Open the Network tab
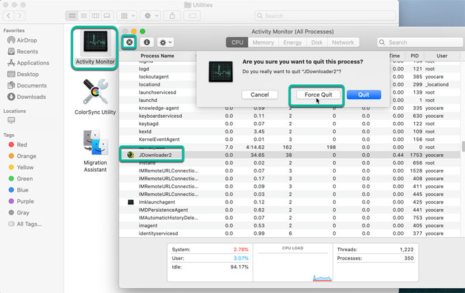 point(343,42)
